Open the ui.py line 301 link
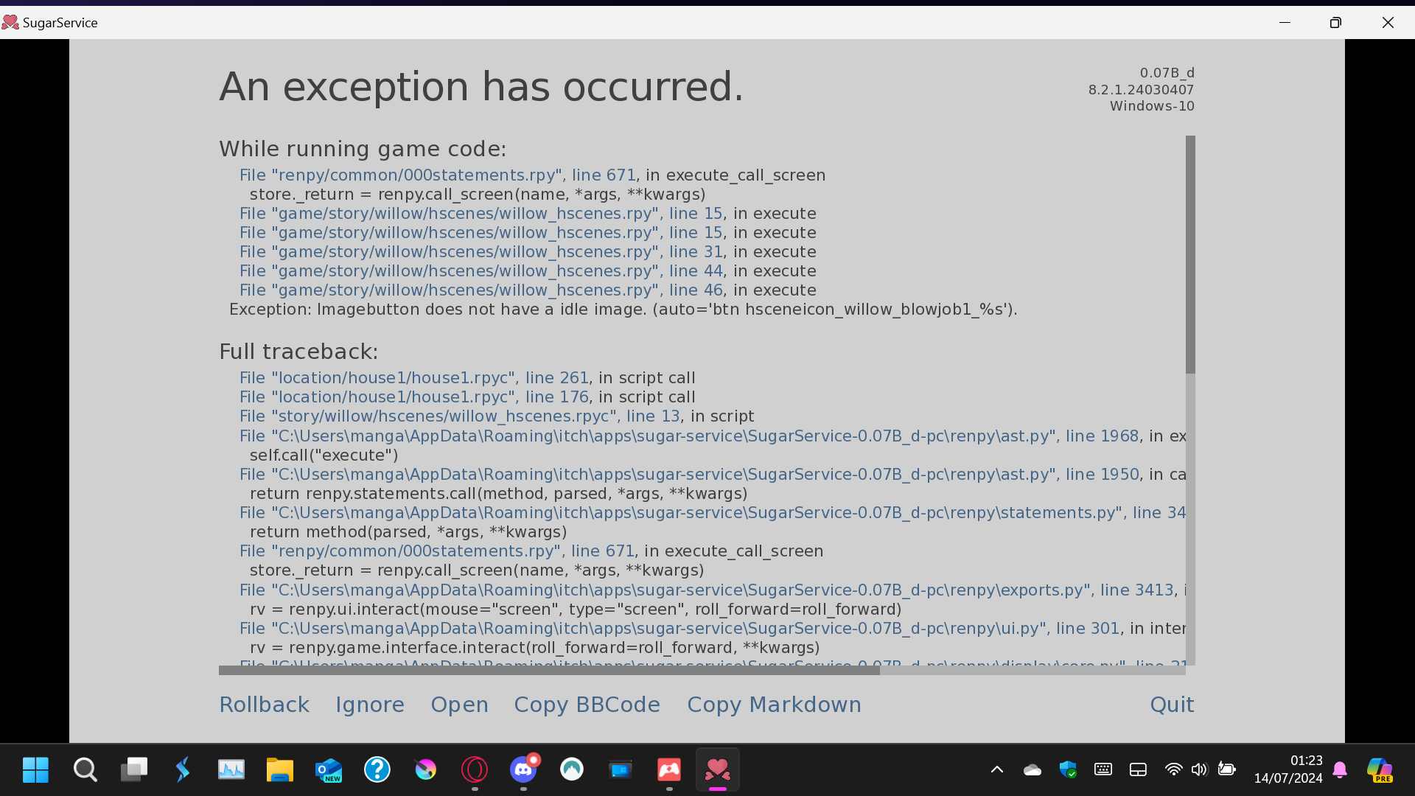Viewport: 1415px width, 796px height. click(679, 629)
